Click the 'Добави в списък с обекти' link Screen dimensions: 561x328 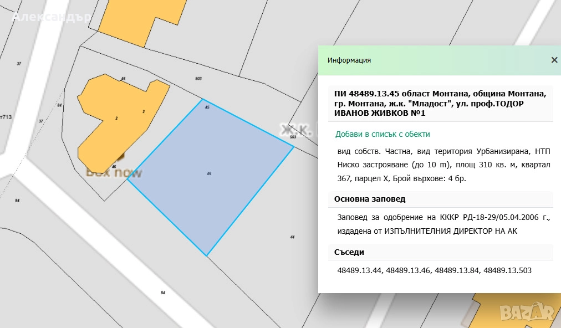coord(382,134)
